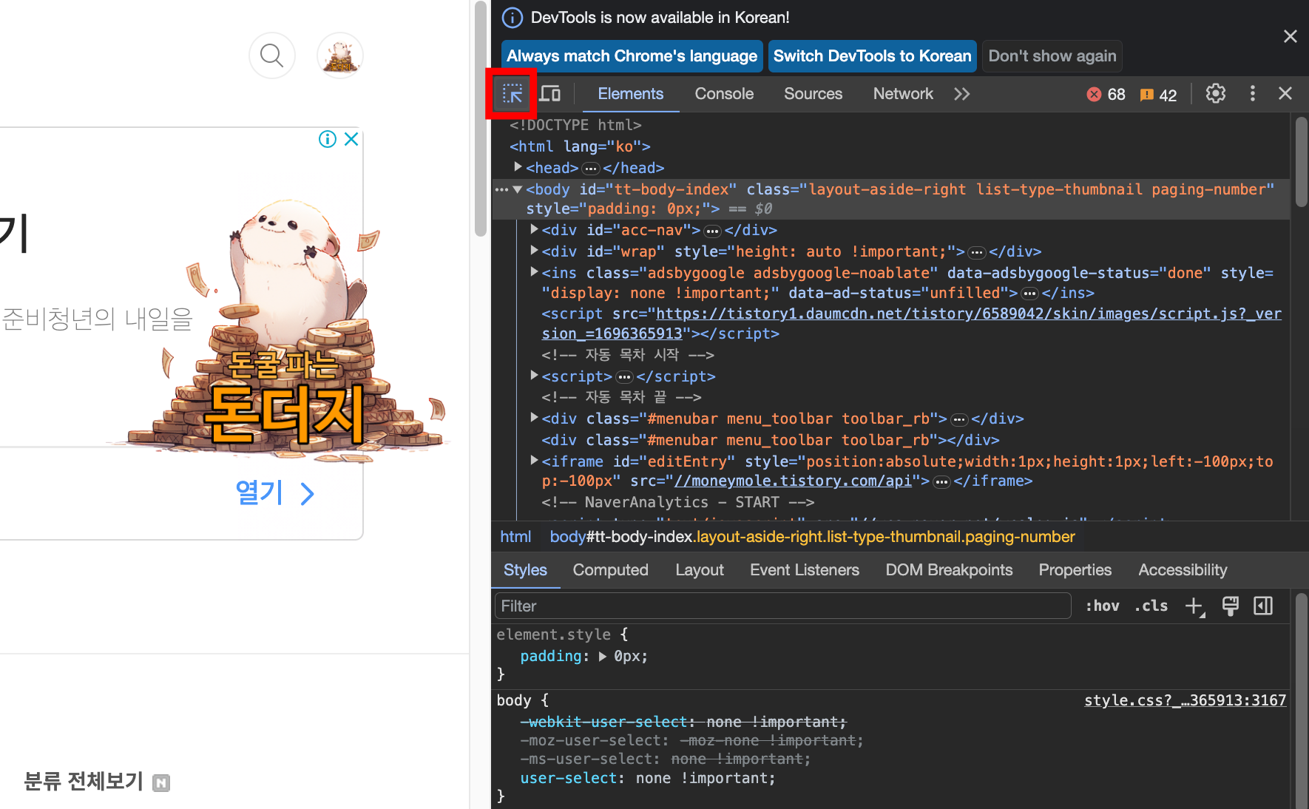Screen dimensions: 1309x809
Task: Show more DevTools tabs via double chevron
Action: pyautogui.click(x=961, y=94)
